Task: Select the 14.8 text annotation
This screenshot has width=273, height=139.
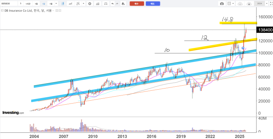Action: [227, 19]
